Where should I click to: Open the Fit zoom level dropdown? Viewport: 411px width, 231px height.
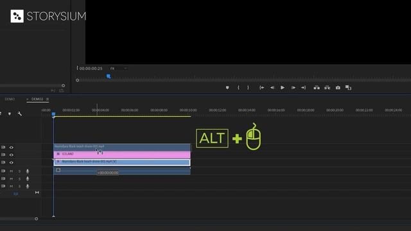[x=118, y=69]
